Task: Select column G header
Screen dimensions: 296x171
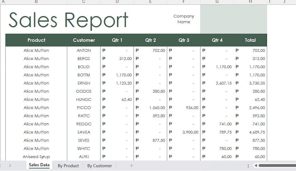Action: pyautogui.click(x=217, y=2)
